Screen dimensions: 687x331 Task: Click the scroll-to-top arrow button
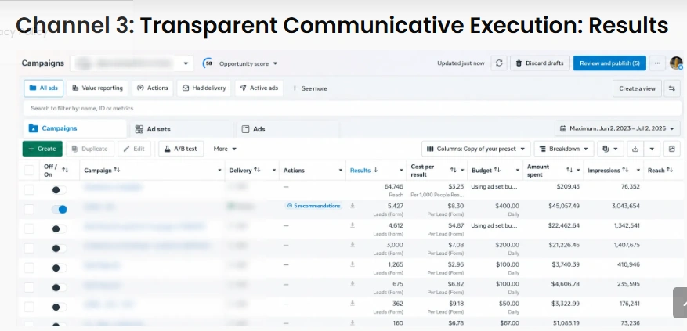pyautogui.click(x=681, y=303)
